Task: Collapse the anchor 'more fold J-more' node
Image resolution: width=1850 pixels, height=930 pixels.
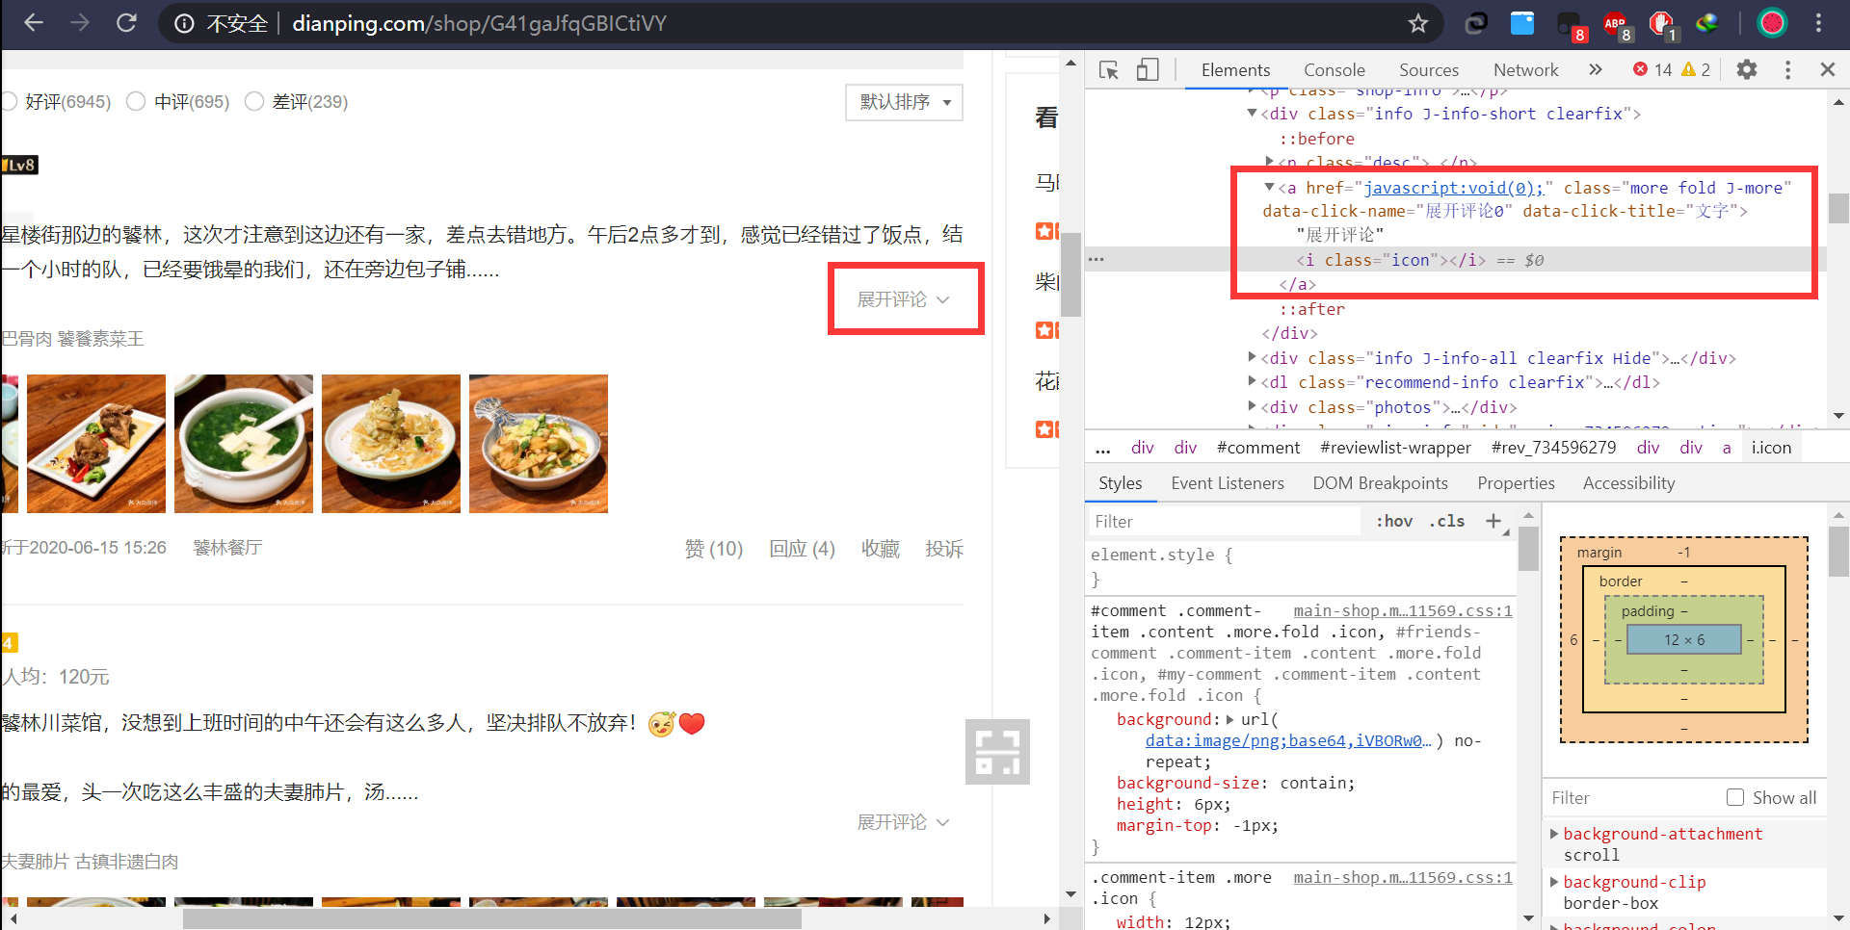Action: pyautogui.click(x=1270, y=187)
